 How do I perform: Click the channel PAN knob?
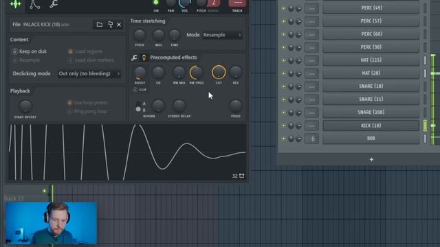point(170,3)
